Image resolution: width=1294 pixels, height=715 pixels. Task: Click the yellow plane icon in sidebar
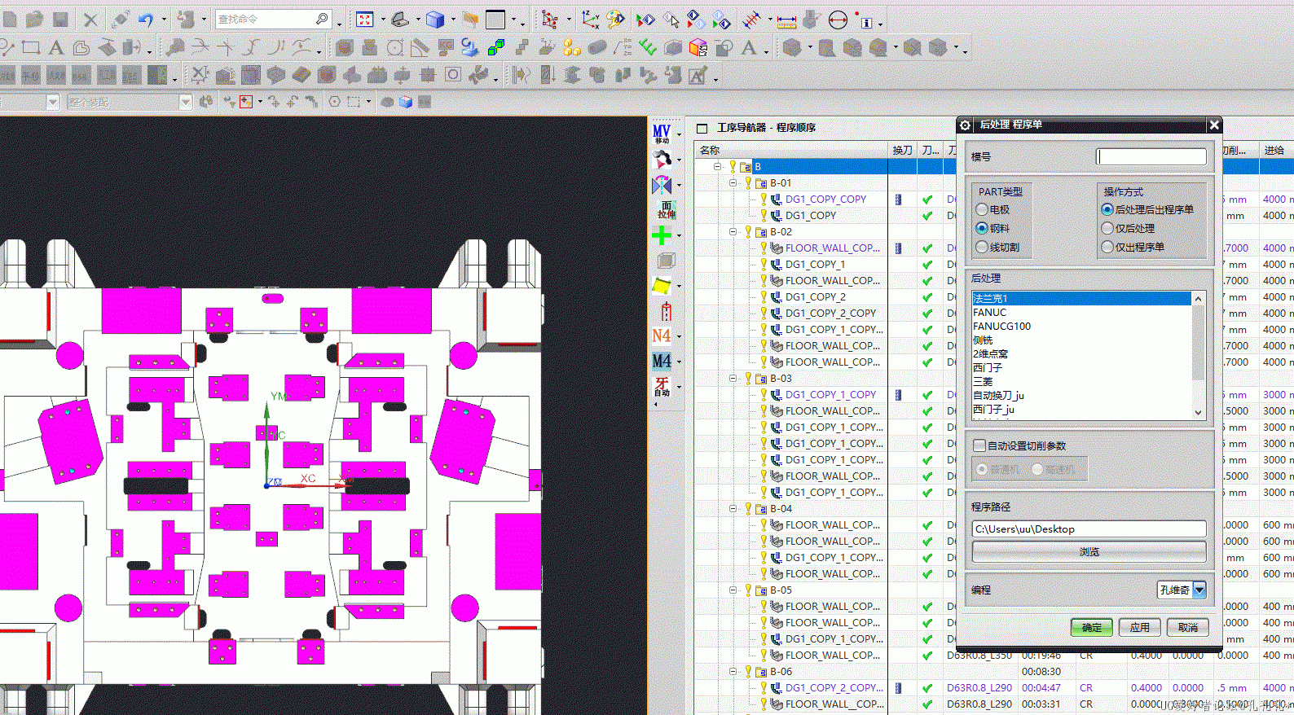[x=662, y=286]
